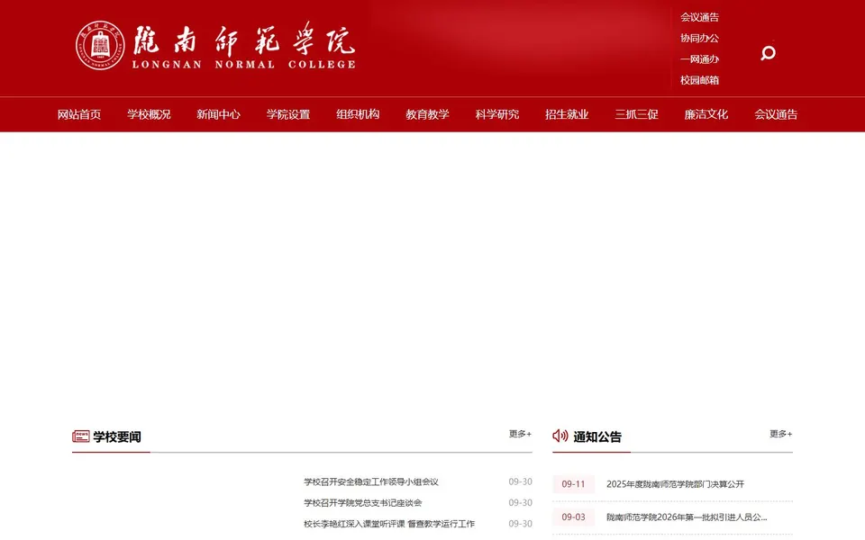Go to 新闻中心 in navigation
Image resolution: width=865 pixels, height=540 pixels.
218,114
